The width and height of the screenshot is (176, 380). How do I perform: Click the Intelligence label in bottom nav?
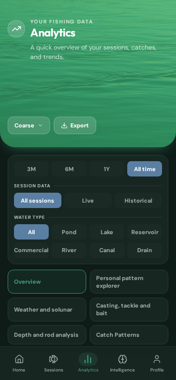click(122, 370)
